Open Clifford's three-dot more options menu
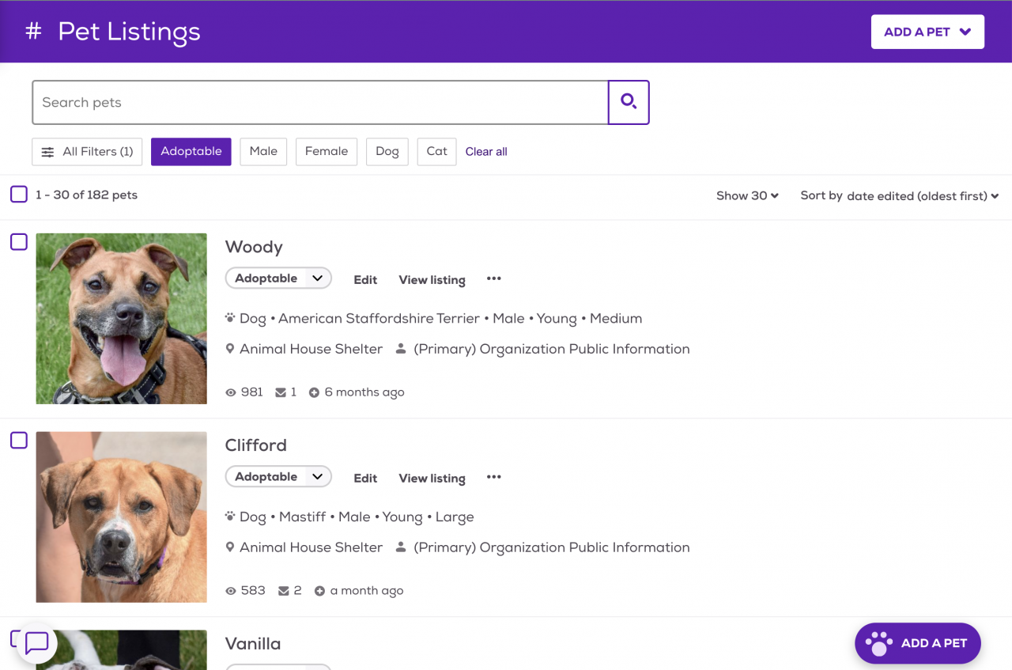 coord(494,477)
